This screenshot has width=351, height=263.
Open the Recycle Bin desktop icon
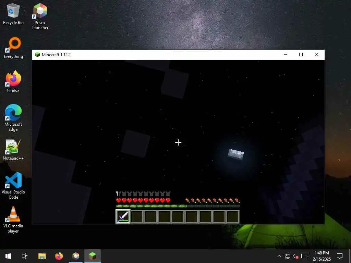click(13, 14)
